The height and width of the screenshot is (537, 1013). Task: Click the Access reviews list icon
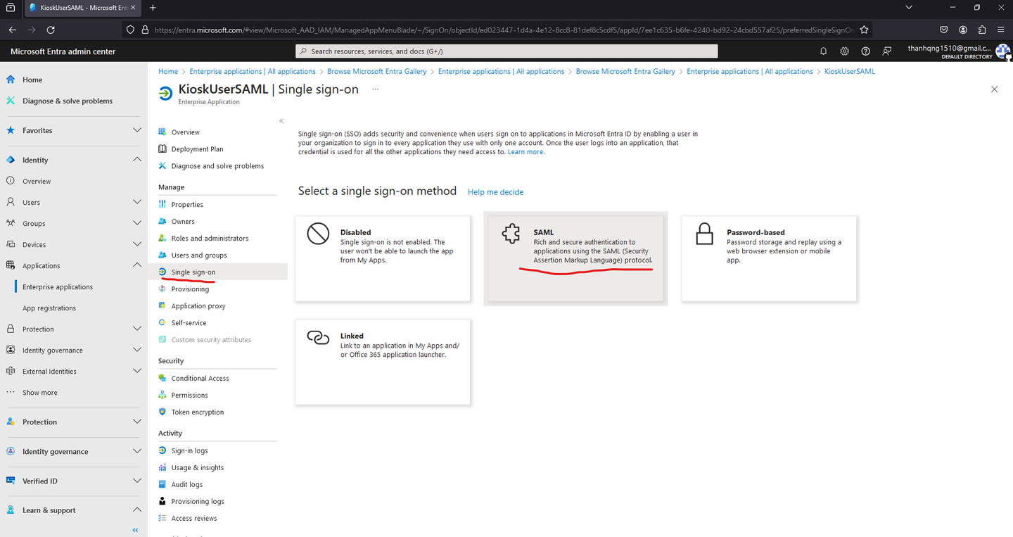pos(163,518)
